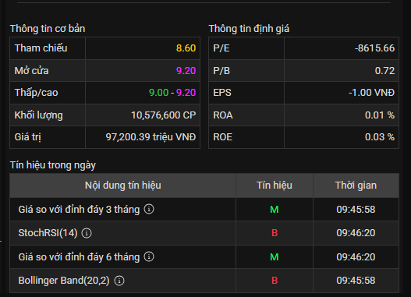
Task: Select the Khối lượng value 10,576,600 CP
Action: (x=164, y=115)
